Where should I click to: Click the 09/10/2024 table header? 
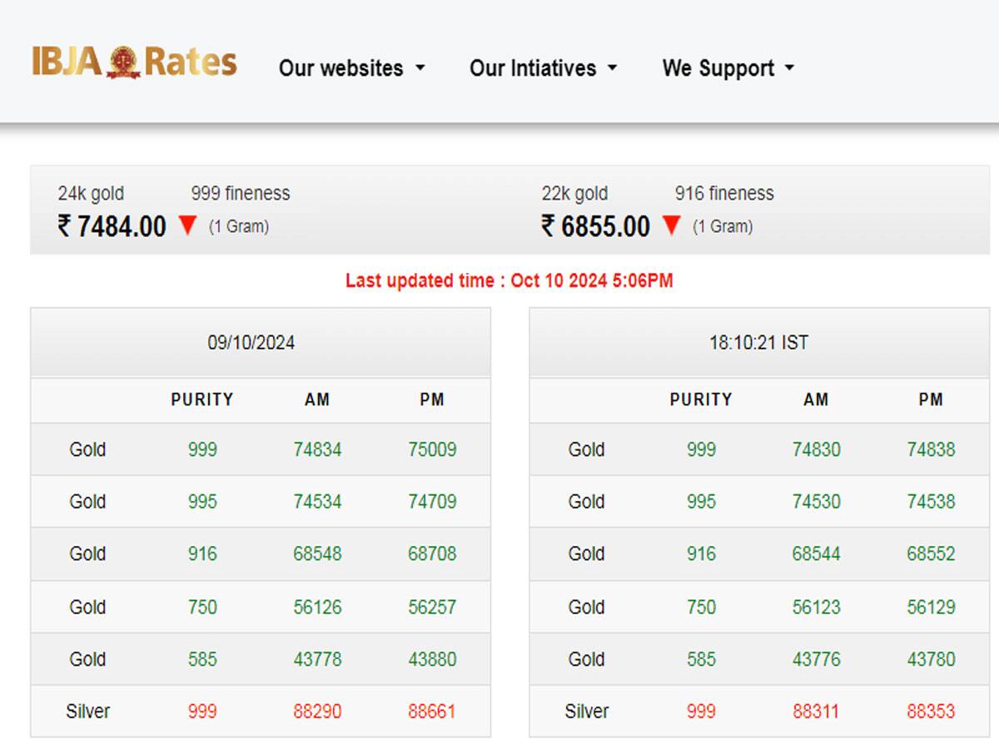coord(261,343)
